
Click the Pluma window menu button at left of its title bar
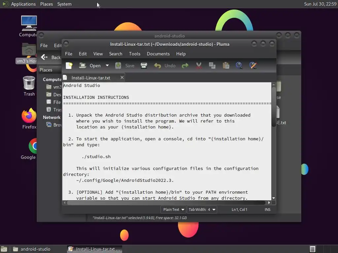point(66,44)
